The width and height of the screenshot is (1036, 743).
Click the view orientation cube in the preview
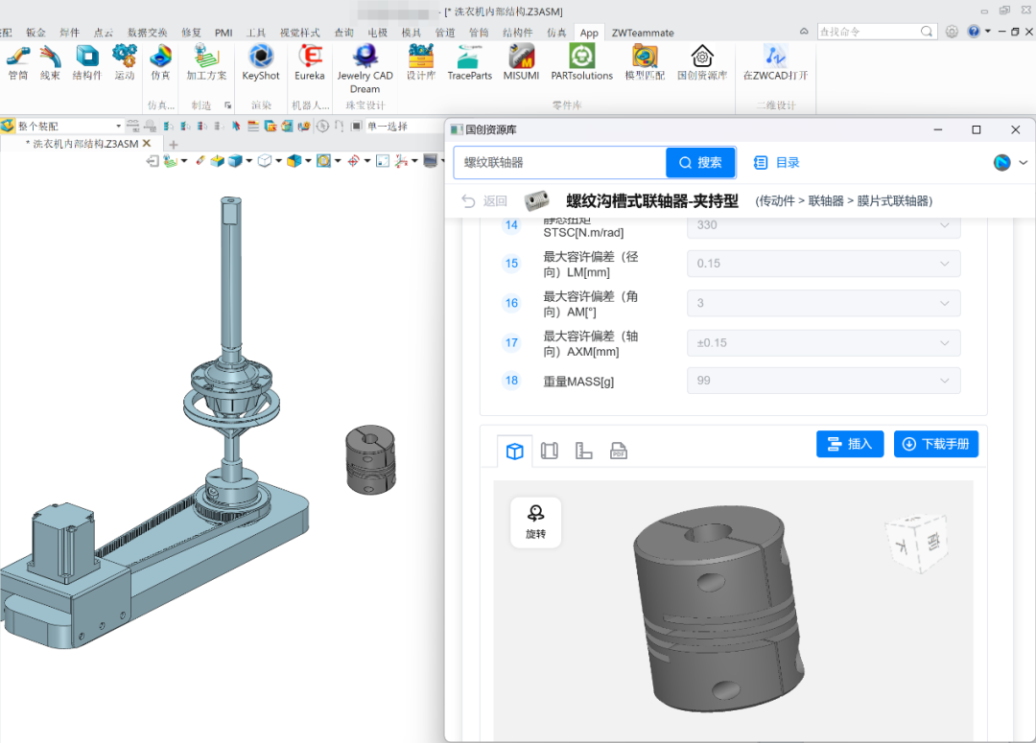[x=916, y=543]
